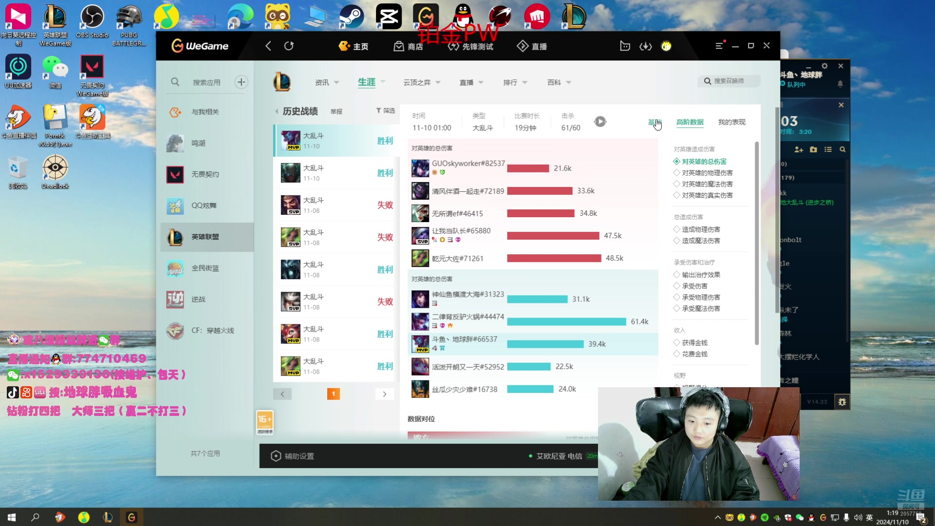Select 承受伤害 option
935x526 pixels.
[x=691, y=286]
